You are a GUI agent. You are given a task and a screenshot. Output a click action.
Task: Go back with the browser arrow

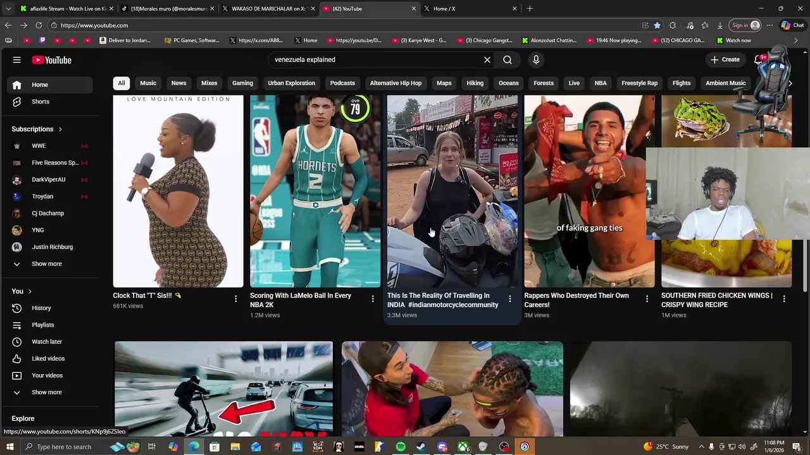(8, 25)
